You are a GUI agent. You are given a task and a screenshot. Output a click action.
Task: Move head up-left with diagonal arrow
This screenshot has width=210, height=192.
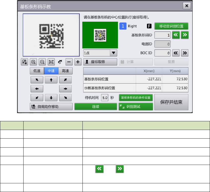click(x=37, y=80)
